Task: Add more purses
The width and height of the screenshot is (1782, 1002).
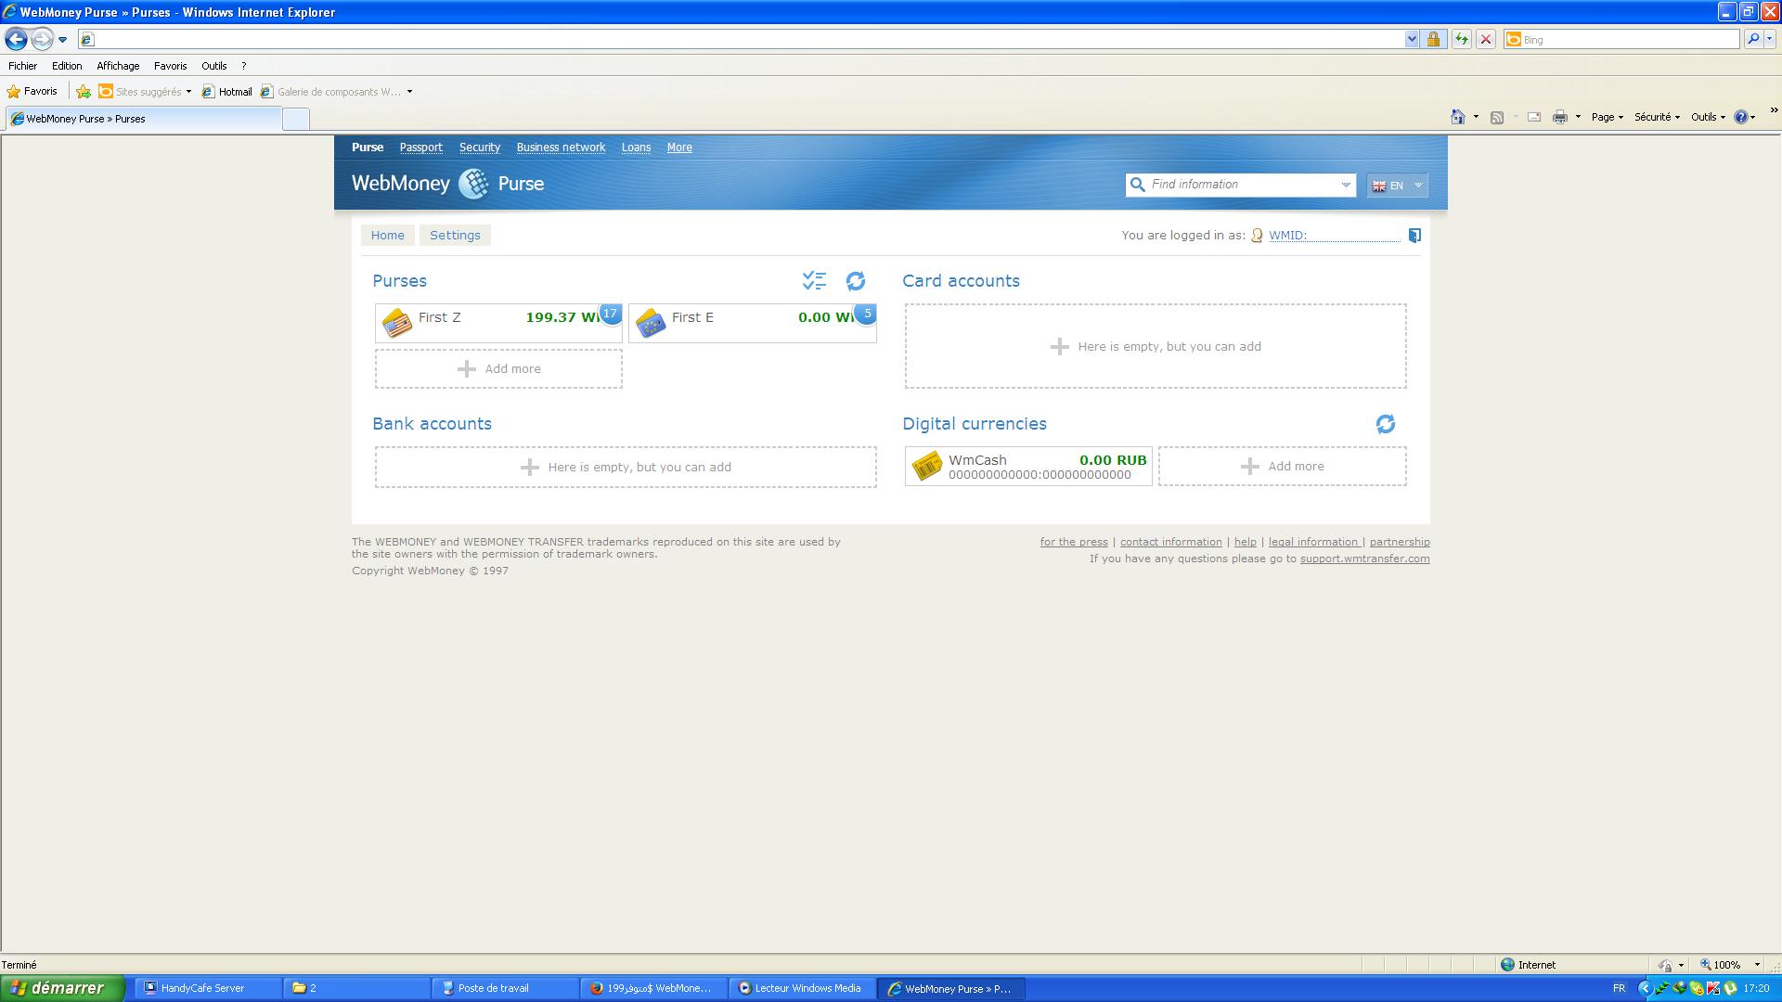Action: [499, 369]
